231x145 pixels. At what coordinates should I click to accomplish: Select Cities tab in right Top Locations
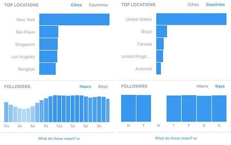[193, 5]
